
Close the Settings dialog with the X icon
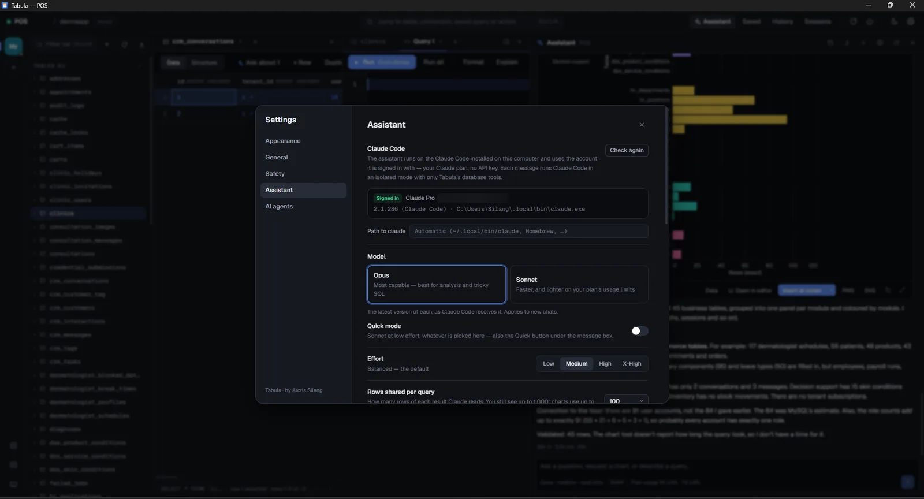point(642,125)
